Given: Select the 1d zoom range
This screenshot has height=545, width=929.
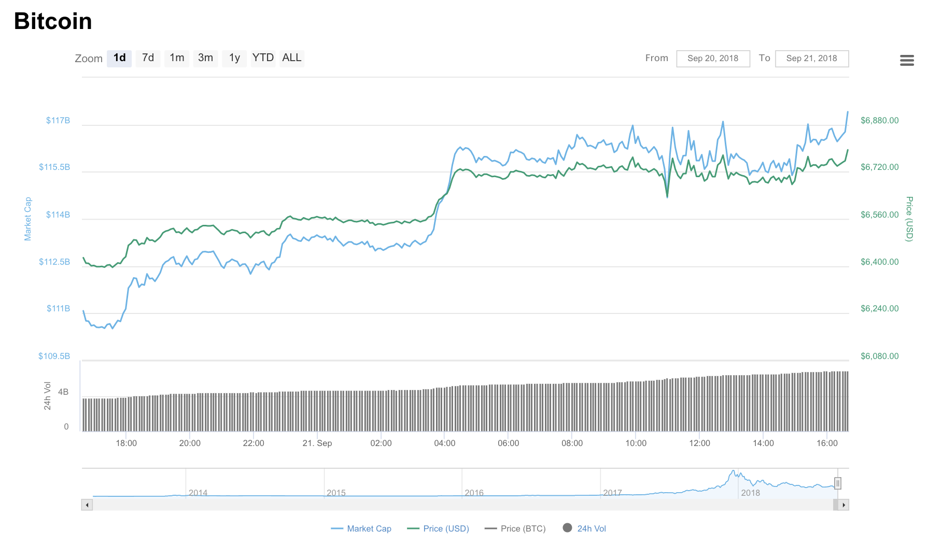Looking at the screenshot, I should [x=119, y=58].
